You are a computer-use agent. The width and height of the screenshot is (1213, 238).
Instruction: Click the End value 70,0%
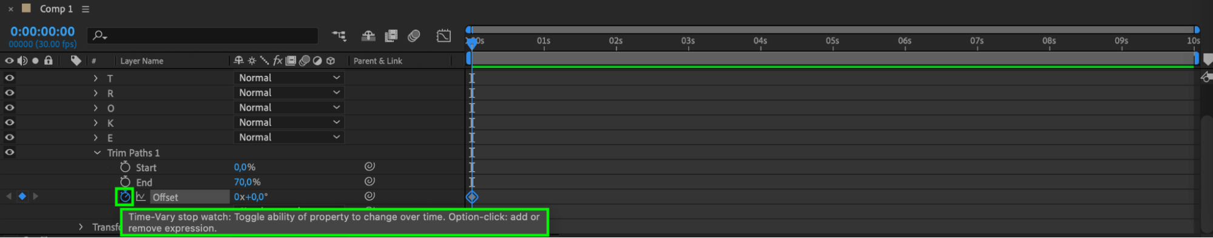247,182
